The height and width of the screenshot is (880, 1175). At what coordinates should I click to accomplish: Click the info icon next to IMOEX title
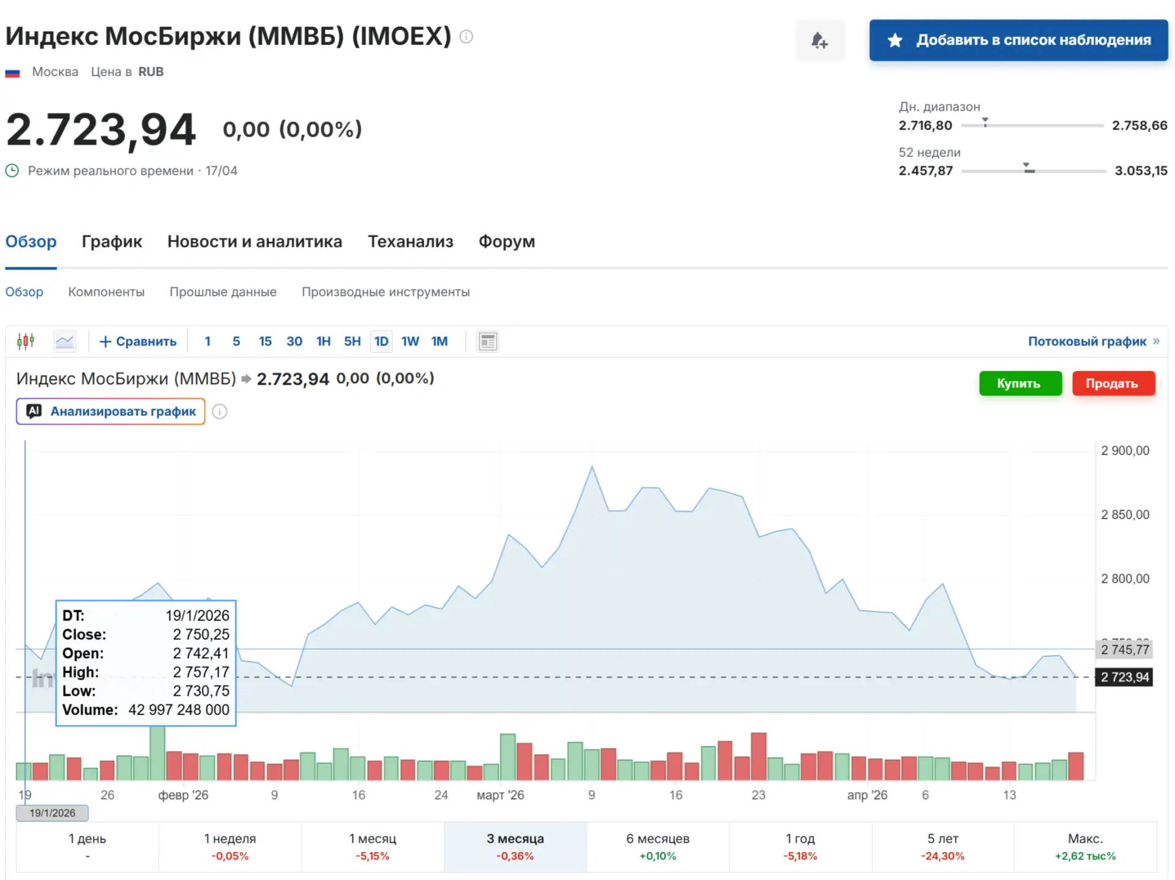(466, 37)
